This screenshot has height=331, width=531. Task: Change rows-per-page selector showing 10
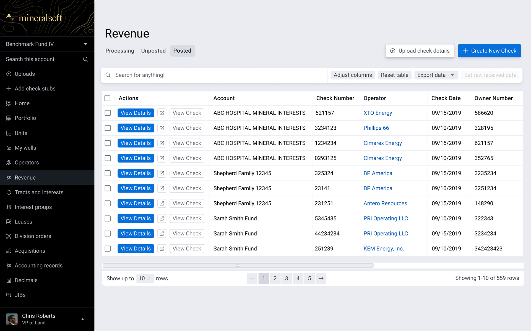(145, 278)
